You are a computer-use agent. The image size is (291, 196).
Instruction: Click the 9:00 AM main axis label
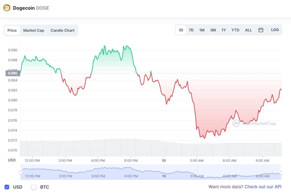262,161
